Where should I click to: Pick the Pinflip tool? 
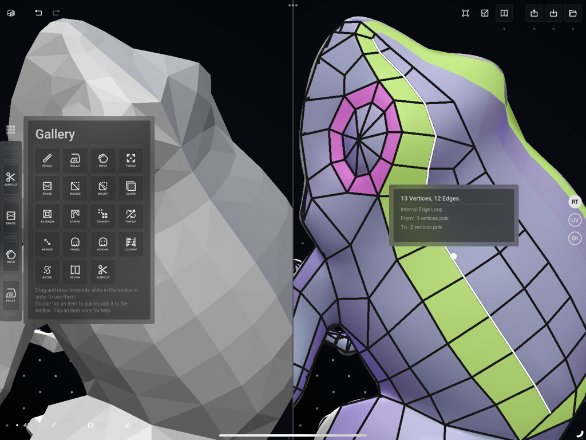pos(130,216)
